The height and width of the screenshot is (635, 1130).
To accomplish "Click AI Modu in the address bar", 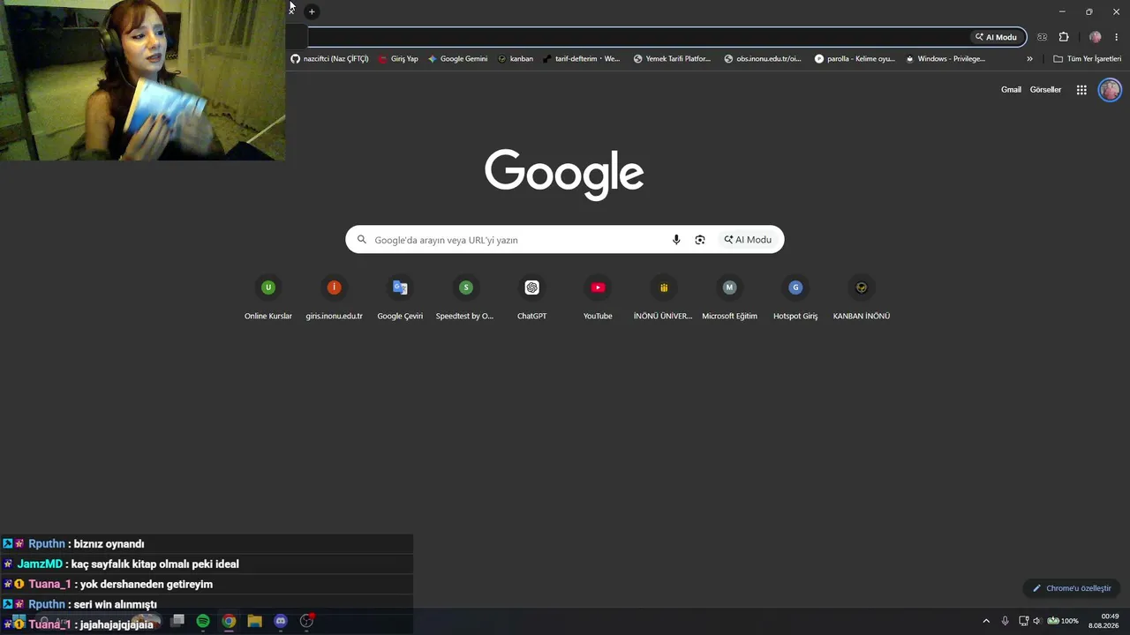I will (x=997, y=37).
